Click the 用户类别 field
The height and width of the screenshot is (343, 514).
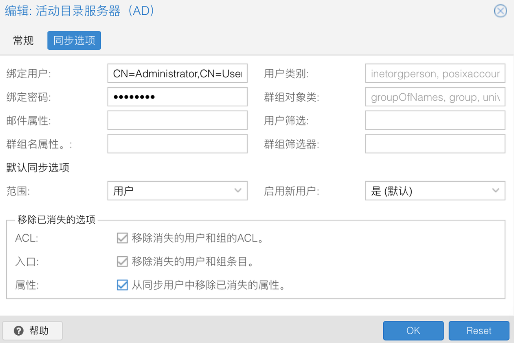point(435,73)
